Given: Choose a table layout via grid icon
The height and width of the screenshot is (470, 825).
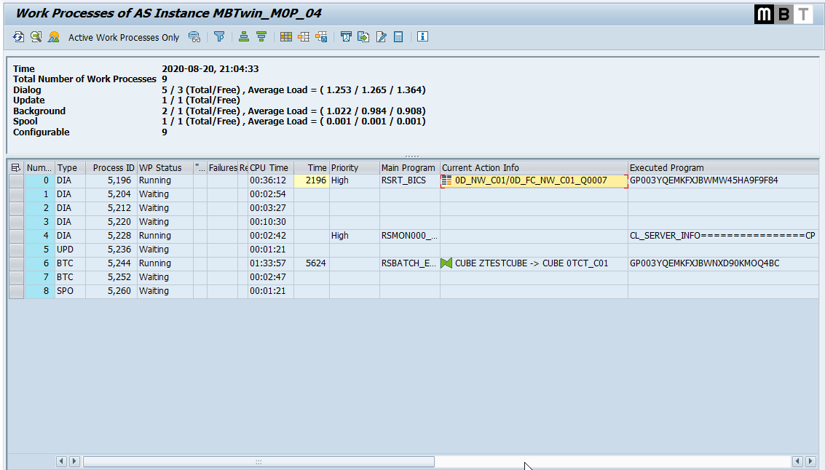Looking at the screenshot, I should (x=285, y=36).
